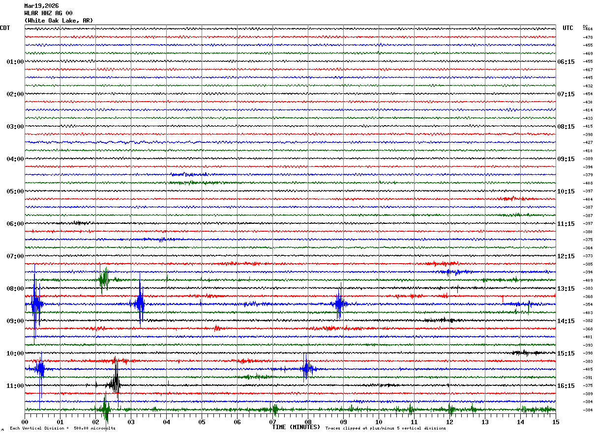The image size is (595, 435).
Task: Click the 08:00 CDT row label
Action: tap(15, 289)
